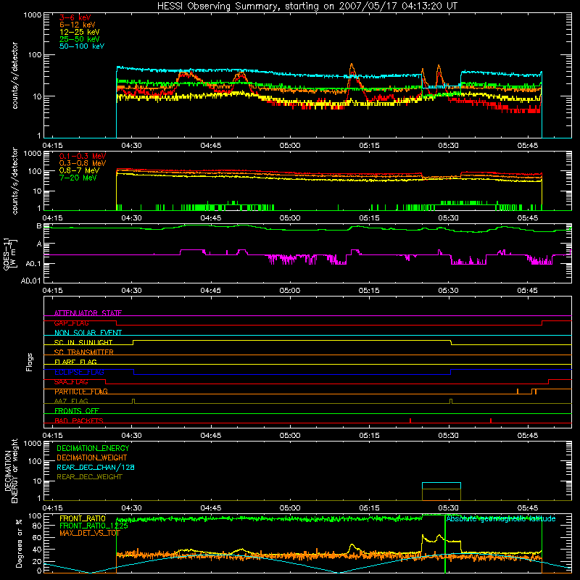Click the SAA_FLAG label
580x580 pixels.
pyautogui.click(x=71, y=381)
